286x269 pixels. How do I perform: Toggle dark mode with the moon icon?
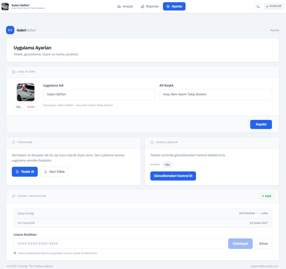[258, 6]
